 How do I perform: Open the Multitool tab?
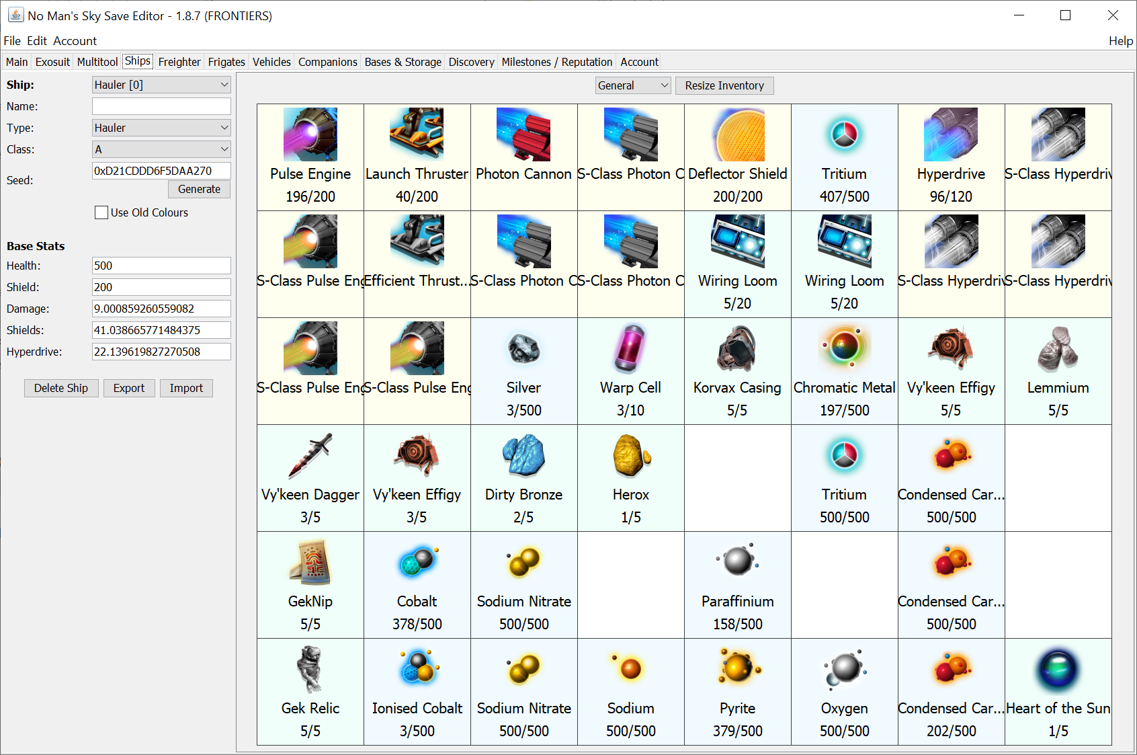(97, 62)
